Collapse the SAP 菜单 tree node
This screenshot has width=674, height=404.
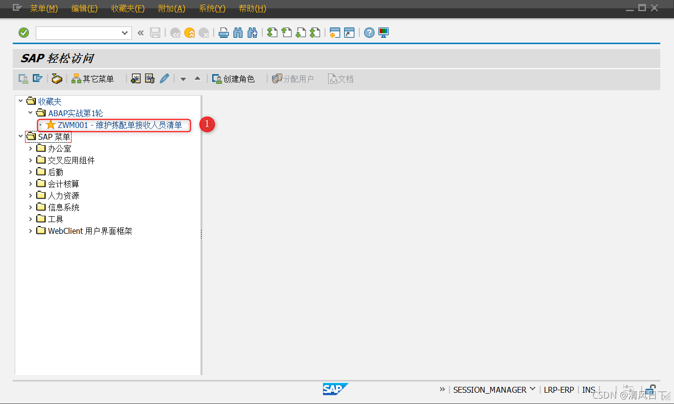(x=21, y=137)
